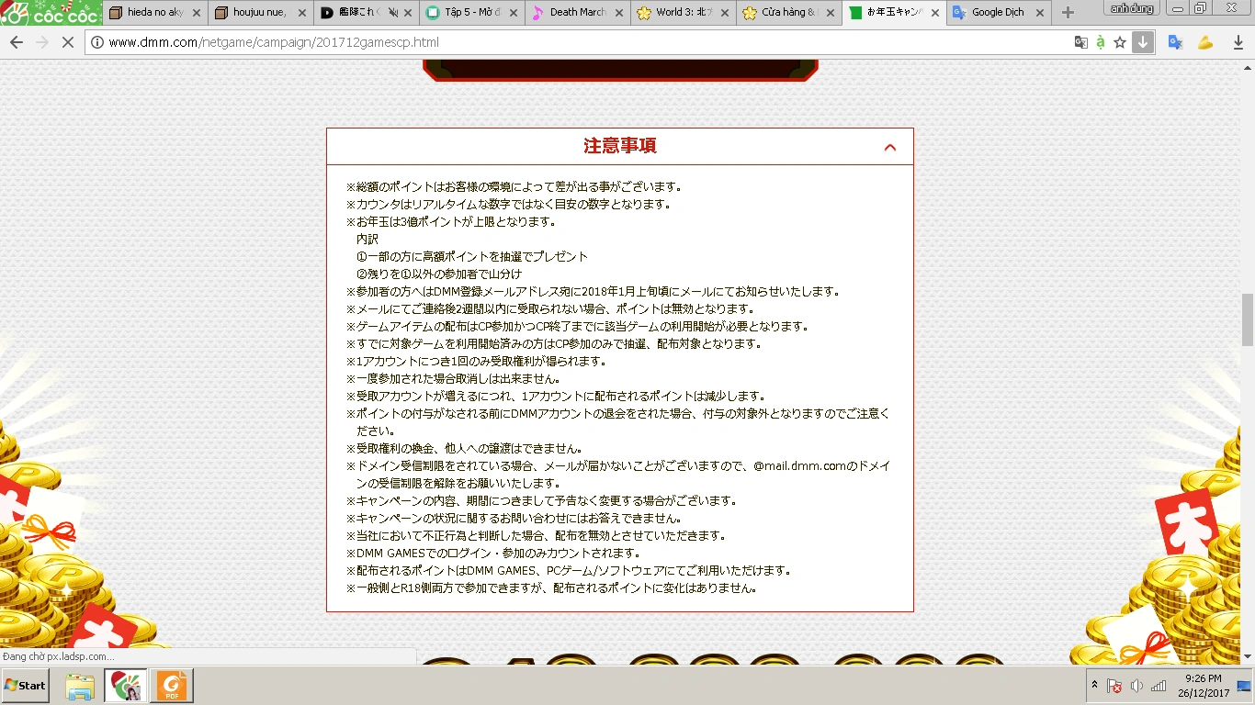Click the volume speaker icon in system tray

1136,686
